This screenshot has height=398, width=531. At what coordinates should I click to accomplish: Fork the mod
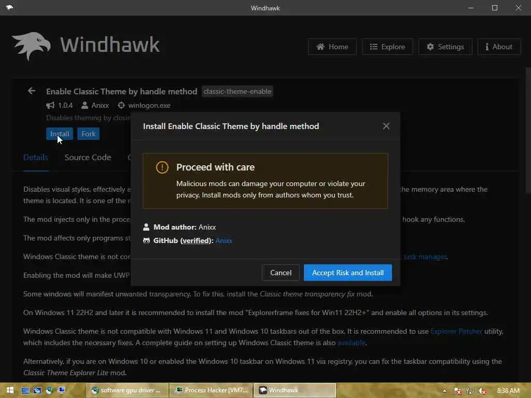88,134
